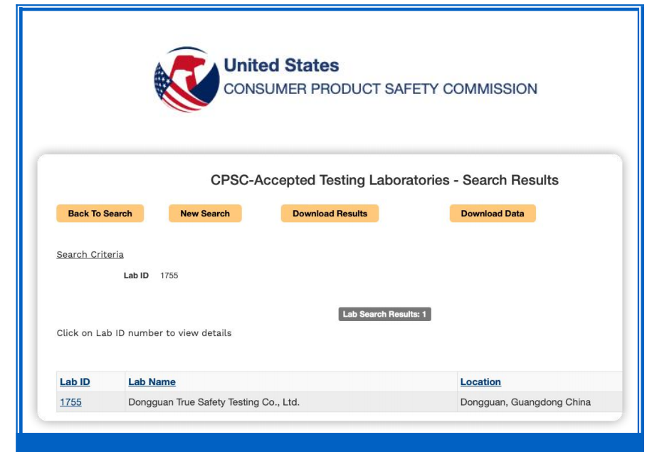Click the Download Data button
This screenshot has height=452, width=652.
point(492,214)
